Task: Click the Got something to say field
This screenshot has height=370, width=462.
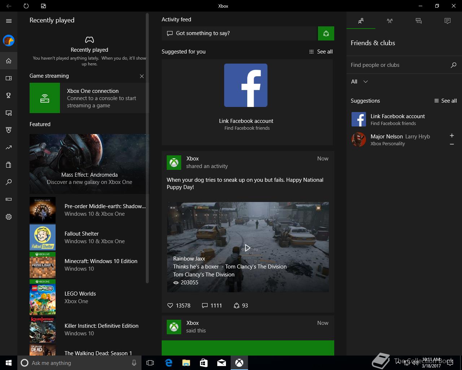Action: pyautogui.click(x=239, y=33)
